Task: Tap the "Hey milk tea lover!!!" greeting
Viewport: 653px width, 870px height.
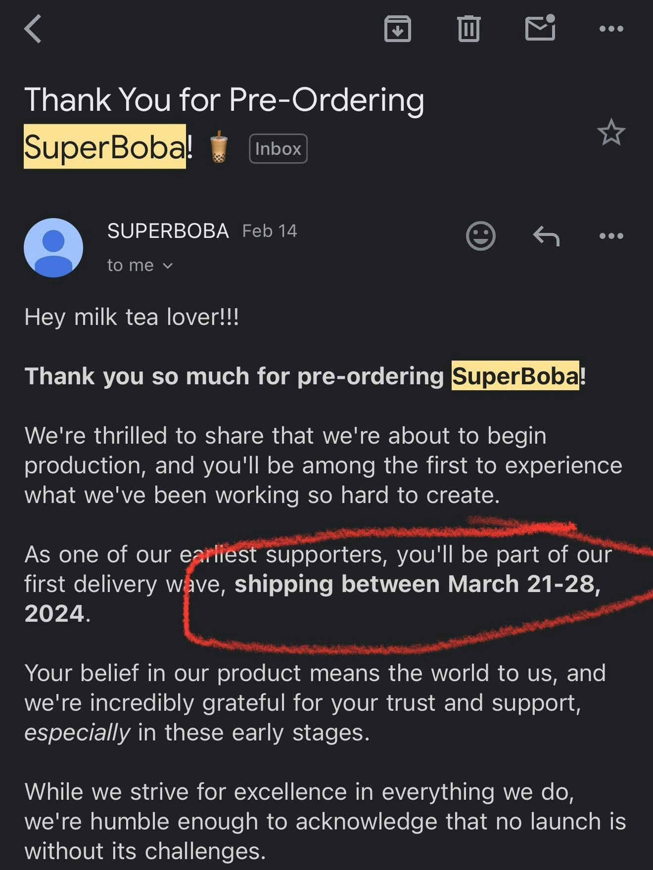Action: pyautogui.click(x=132, y=317)
